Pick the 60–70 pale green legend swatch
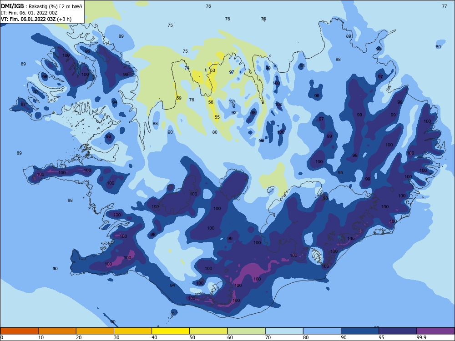The height and width of the screenshot is (341, 455). pyautogui.click(x=246, y=331)
